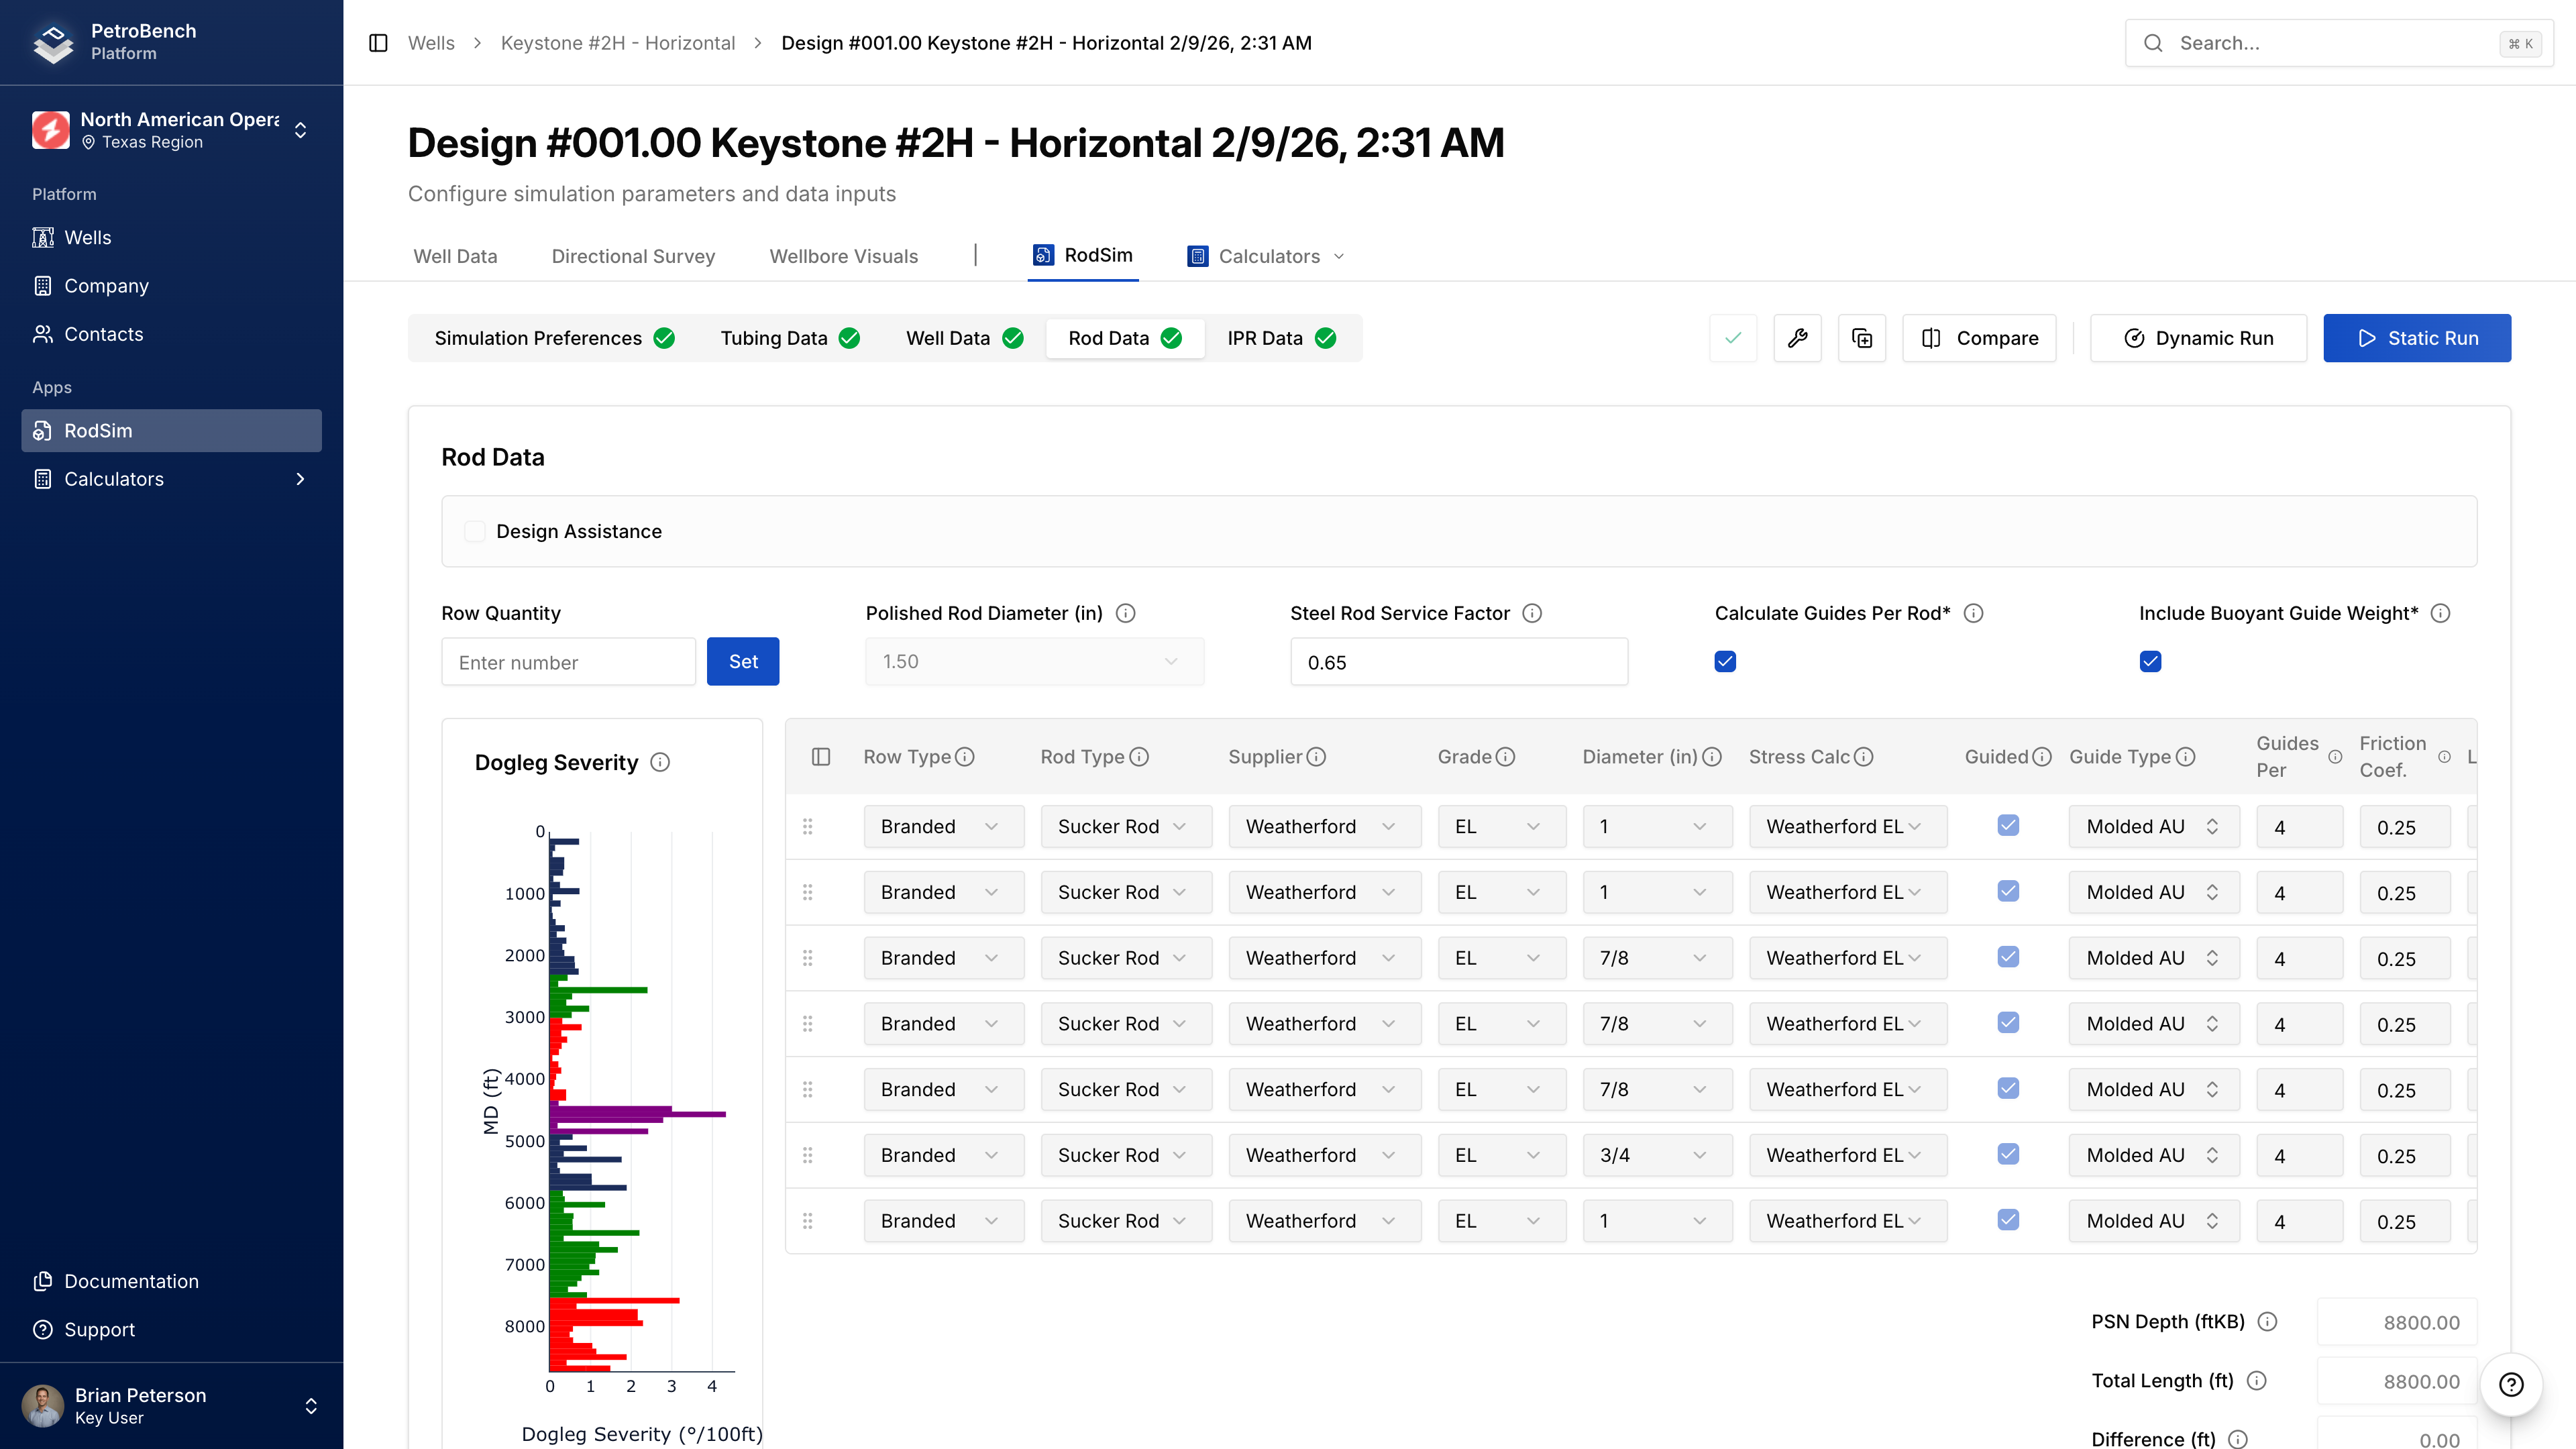Click the Static Run button
Viewport: 2576px width, 1449px height.
[2416, 338]
